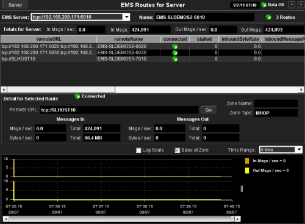Click the table's scroll-right arrow
The image size is (305, 224).
(x=301, y=89)
